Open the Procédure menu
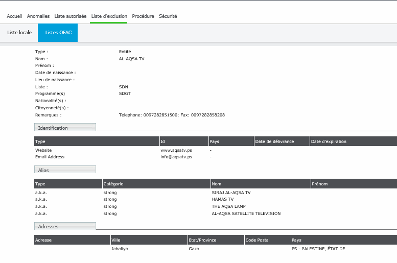This screenshot has height=263, width=397. pos(143,16)
